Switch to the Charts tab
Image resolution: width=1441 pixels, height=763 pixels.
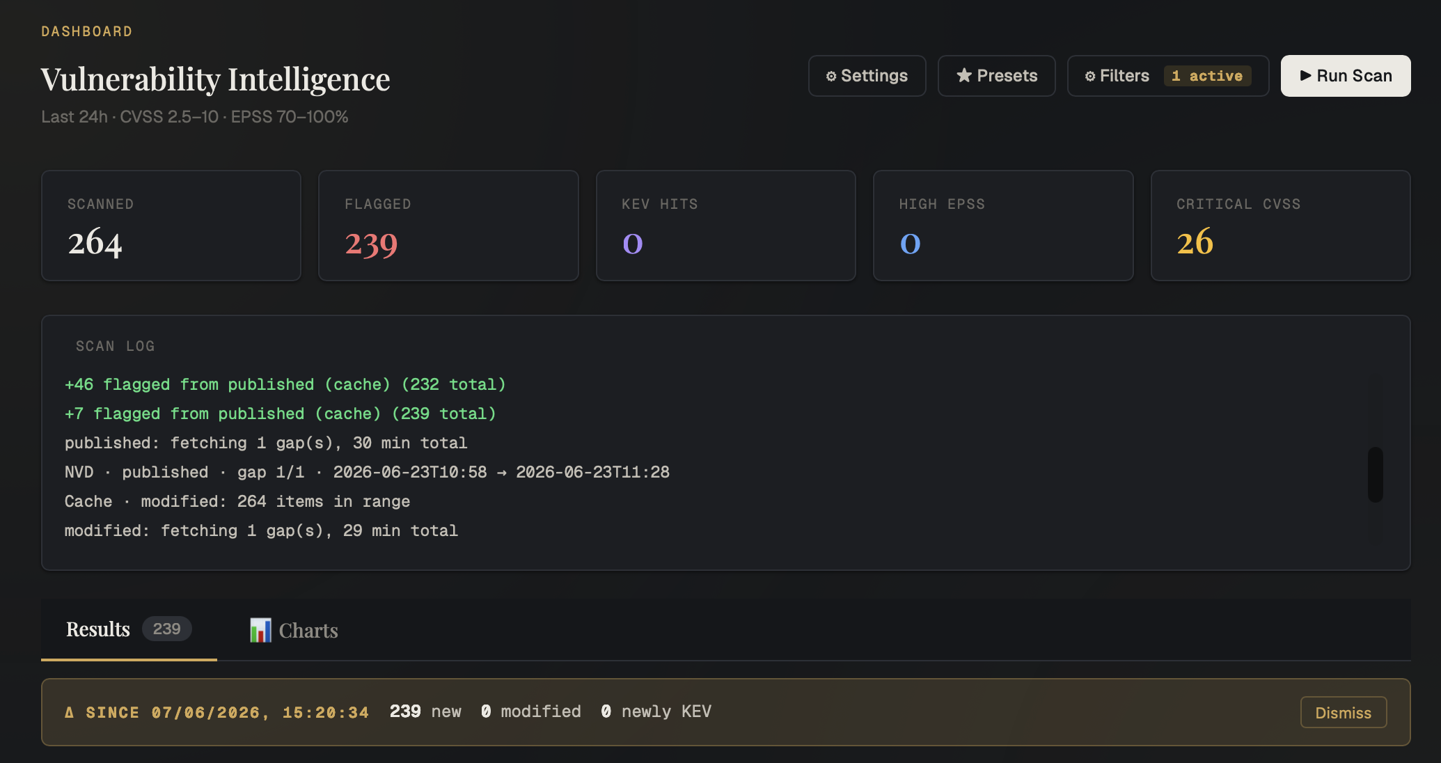point(294,630)
